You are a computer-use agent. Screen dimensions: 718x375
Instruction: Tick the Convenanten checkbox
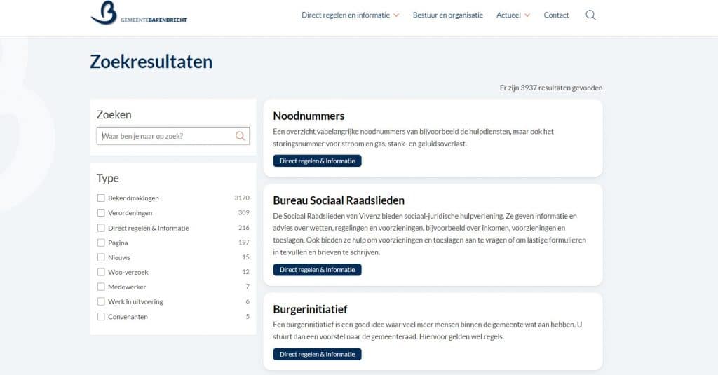click(x=101, y=317)
